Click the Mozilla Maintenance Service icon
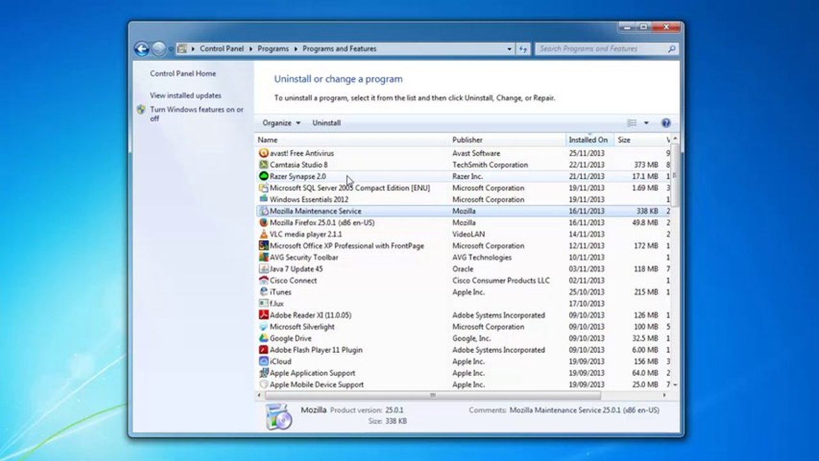This screenshot has width=819, height=461. coord(263,211)
